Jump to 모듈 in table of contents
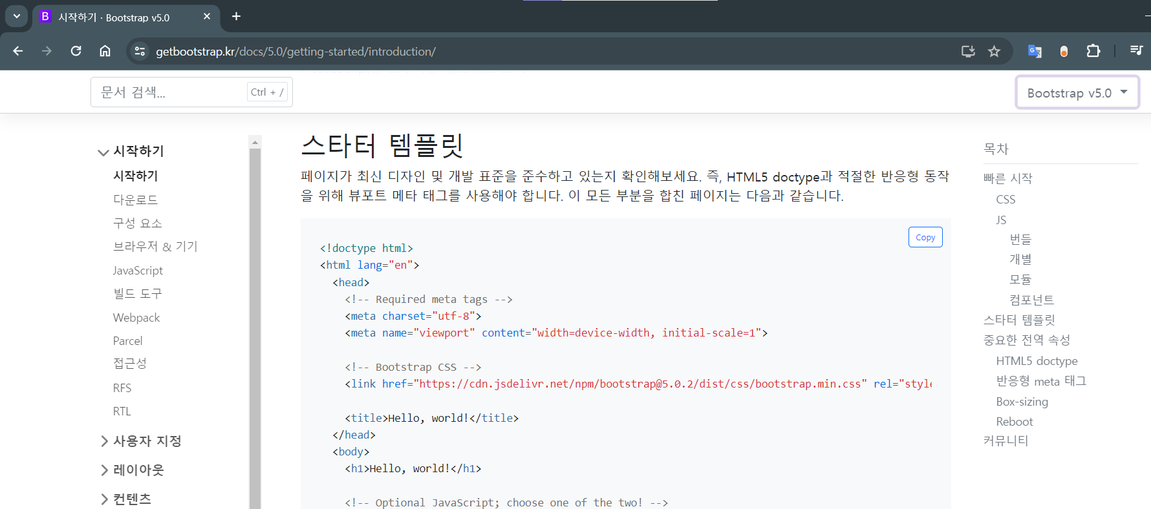 1020,280
